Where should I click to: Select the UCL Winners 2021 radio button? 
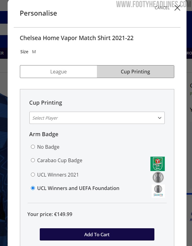pyautogui.click(x=33, y=175)
